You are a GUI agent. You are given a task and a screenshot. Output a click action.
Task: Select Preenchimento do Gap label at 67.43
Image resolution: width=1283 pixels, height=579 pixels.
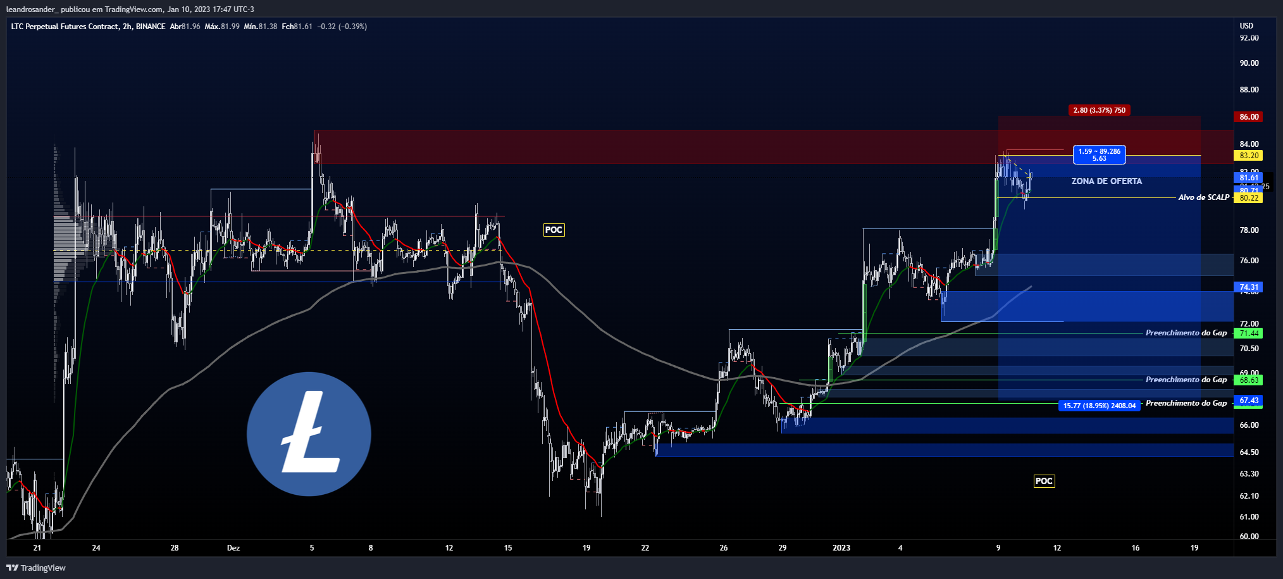[x=1186, y=403]
